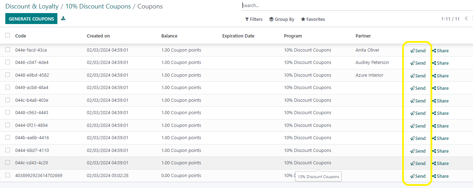The image size is (473, 188).
Task: Click the Generate Coupons button
Action: click(x=31, y=19)
